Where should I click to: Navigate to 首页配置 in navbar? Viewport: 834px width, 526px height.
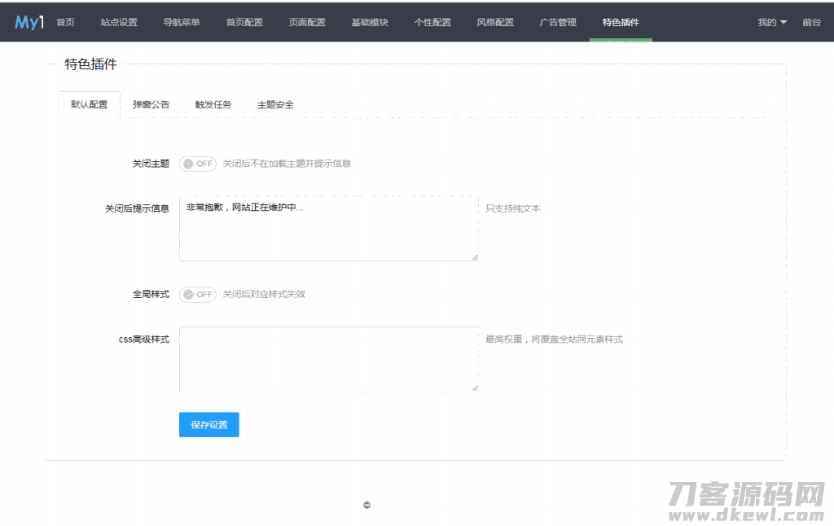244,22
